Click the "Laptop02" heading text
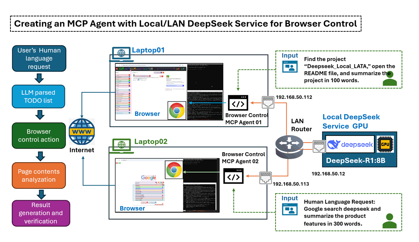This screenshot has width=419, height=242. pos(151,142)
